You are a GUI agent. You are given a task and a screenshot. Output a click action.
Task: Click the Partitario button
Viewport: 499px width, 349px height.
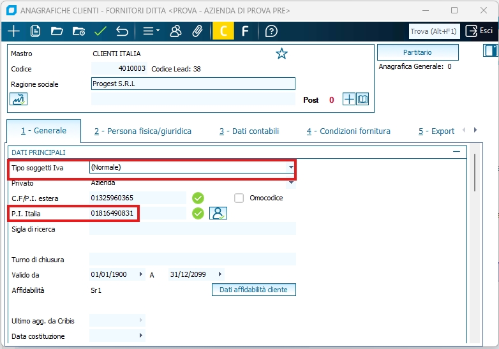[x=417, y=52]
